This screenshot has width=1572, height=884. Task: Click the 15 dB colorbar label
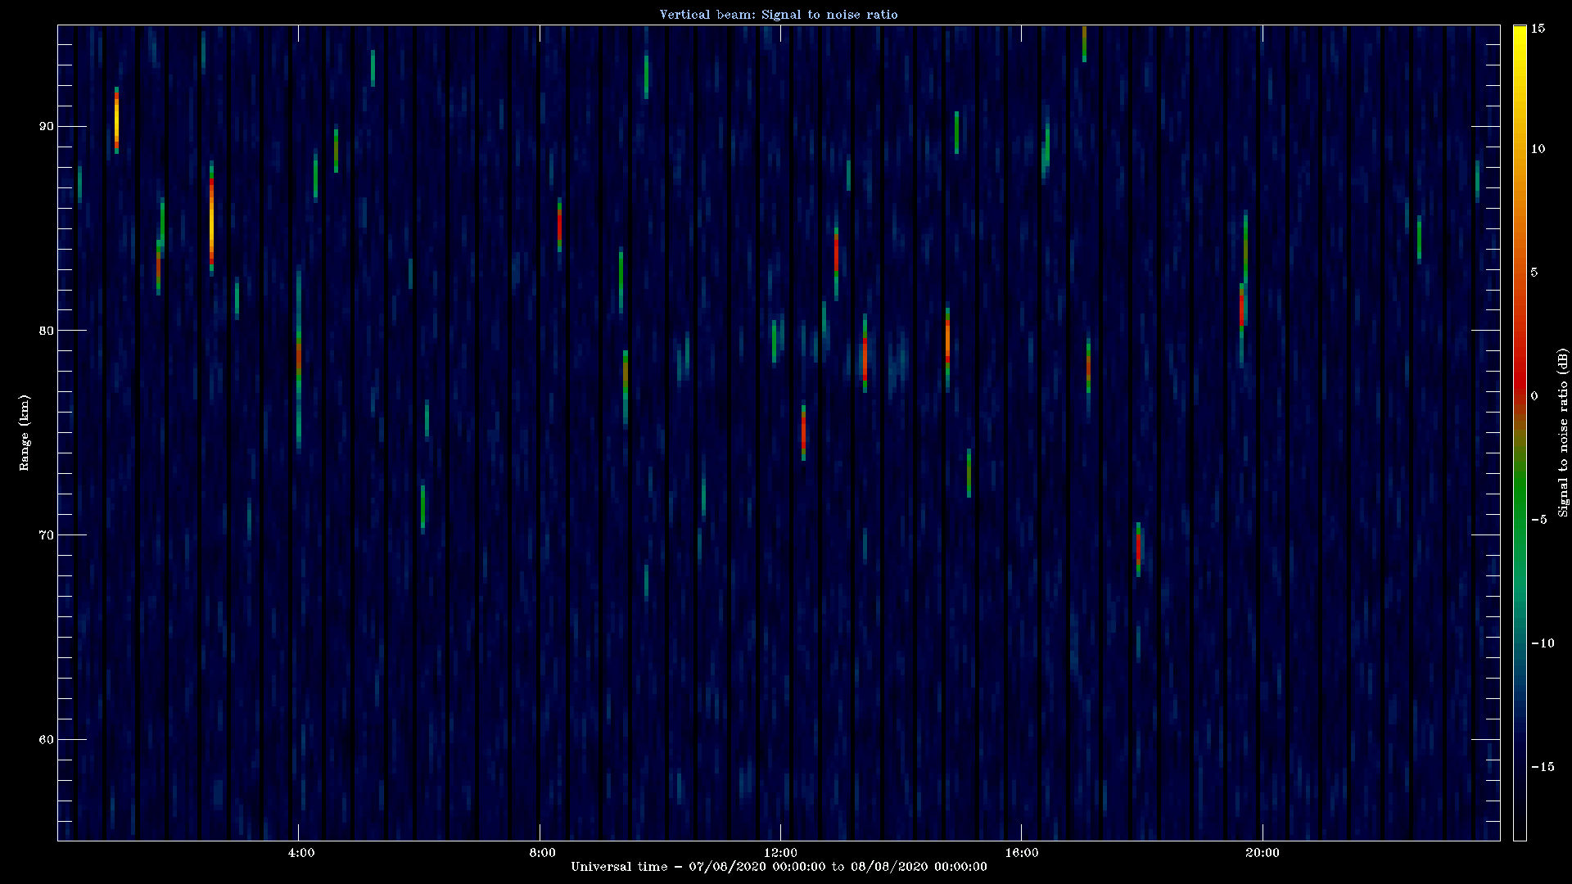pyautogui.click(x=1538, y=29)
